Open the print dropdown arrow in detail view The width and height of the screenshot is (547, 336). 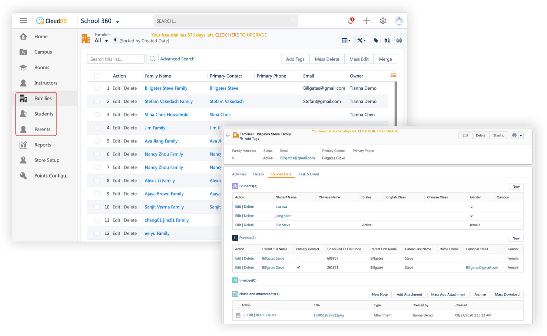(x=521, y=135)
